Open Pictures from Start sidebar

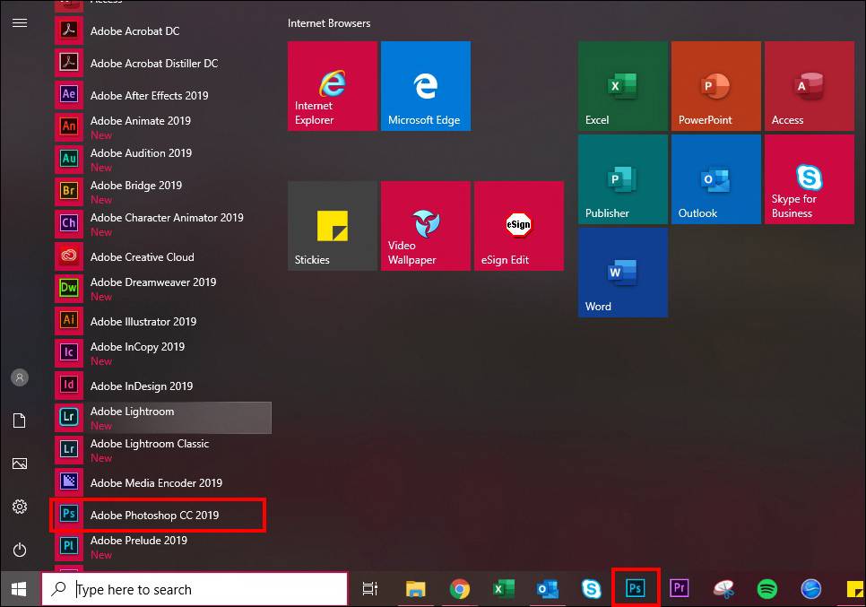[x=20, y=464]
